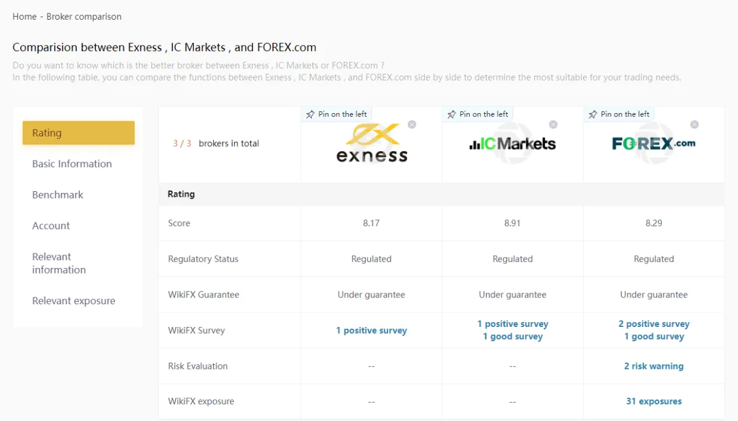
Task: Open the IC Markets broker logo
Action: pyautogui.click(x=512, y=144)
